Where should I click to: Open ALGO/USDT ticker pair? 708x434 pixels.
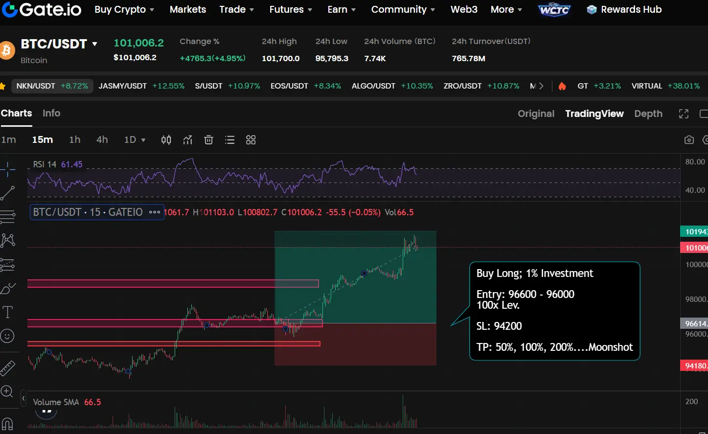392,86
